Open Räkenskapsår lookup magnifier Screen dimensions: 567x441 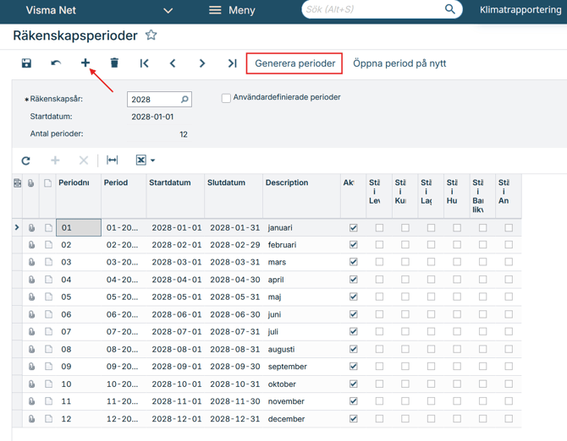pos(184,100)
